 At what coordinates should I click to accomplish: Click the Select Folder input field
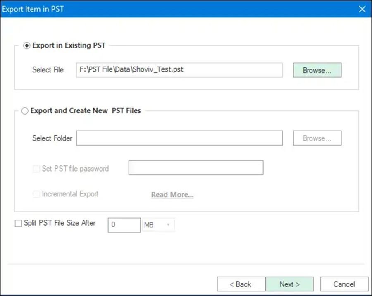[179, 138]
